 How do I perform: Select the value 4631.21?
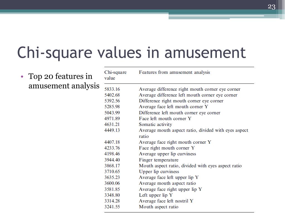[x=112, y=124]
